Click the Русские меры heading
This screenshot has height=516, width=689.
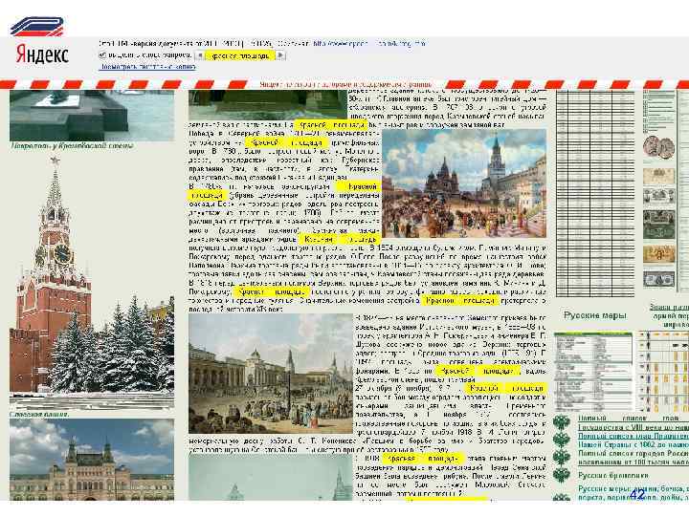pyautogui.click(x=595, y=315)
